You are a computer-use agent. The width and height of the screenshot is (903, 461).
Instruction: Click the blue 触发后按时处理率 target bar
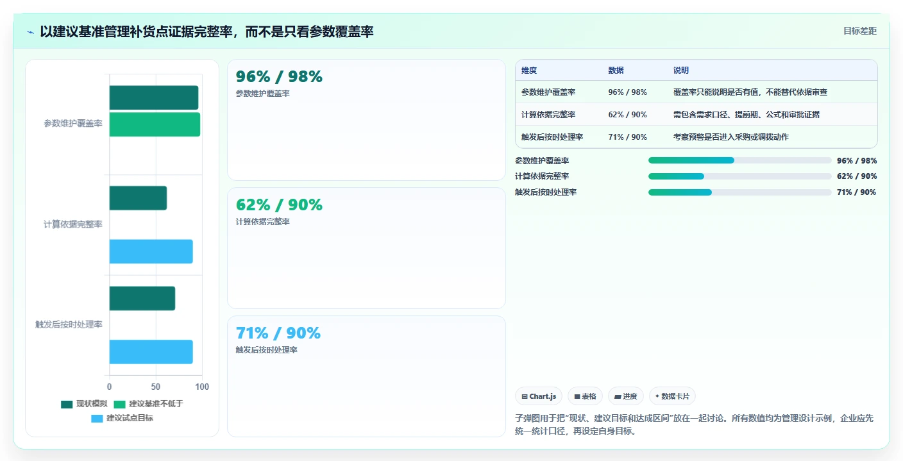pos(151,352)
